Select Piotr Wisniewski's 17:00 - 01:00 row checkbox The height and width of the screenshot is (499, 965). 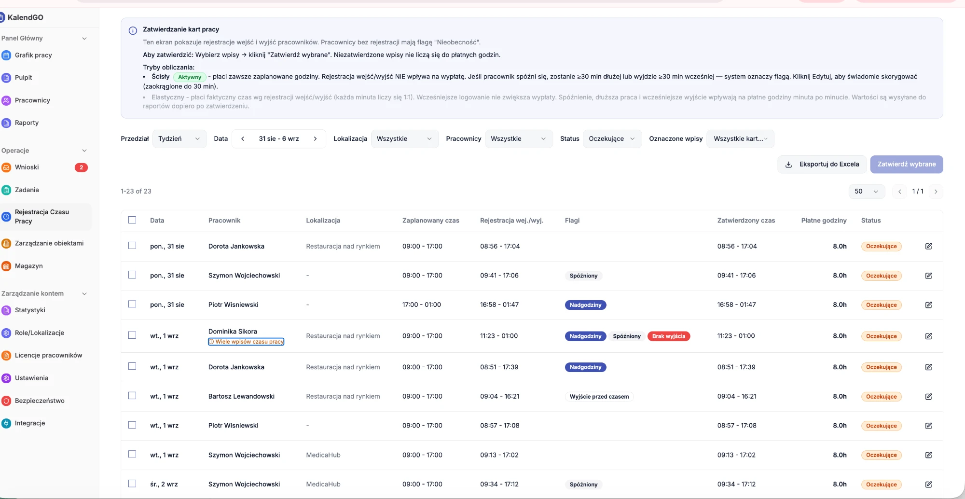(132, 304)
